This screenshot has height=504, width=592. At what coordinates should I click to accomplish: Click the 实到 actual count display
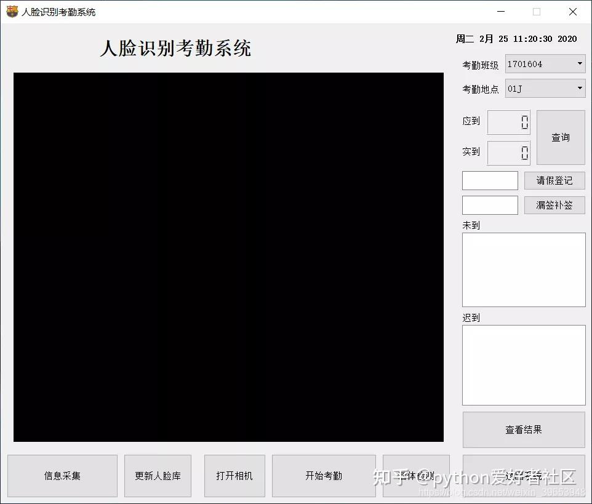(x=508, y=153)
